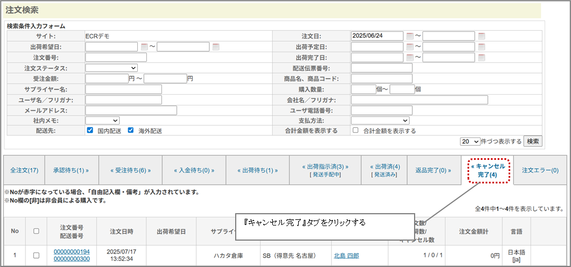Open the 支払方法 dropdown
The width and height of the screenshot is (571, 267).
click(x=380, y=120)
